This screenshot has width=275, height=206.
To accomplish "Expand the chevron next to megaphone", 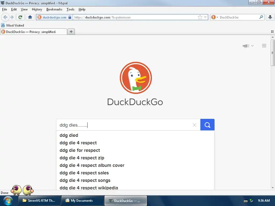I will click(252, 46).
